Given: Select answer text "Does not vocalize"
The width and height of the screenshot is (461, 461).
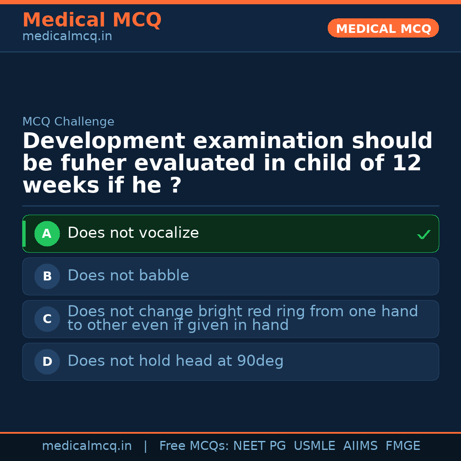Looking at the screenshot, I should [133, 233].
